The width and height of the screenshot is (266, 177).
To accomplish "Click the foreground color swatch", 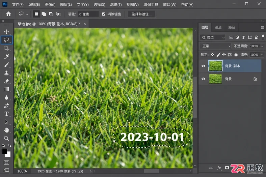I will click(5, 151).
